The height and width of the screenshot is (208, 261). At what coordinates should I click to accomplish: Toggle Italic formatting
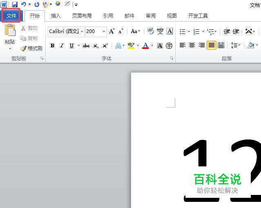pyautogui.click(x=62, y=46)
